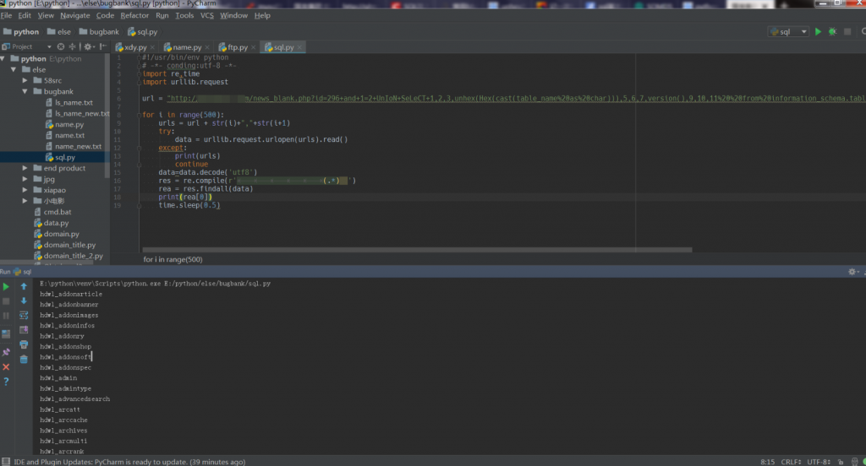Print the Run console output
Viewport: 866px width, 466px height.
coord(24,344)
